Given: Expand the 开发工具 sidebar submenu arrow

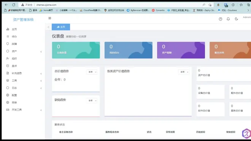Looking at the screenshot, I should click(41, 110).
